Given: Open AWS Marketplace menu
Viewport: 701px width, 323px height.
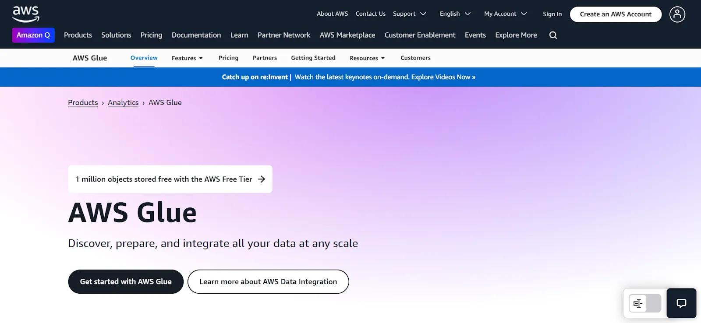Looking at the screenshot, I should coord(347,35).
